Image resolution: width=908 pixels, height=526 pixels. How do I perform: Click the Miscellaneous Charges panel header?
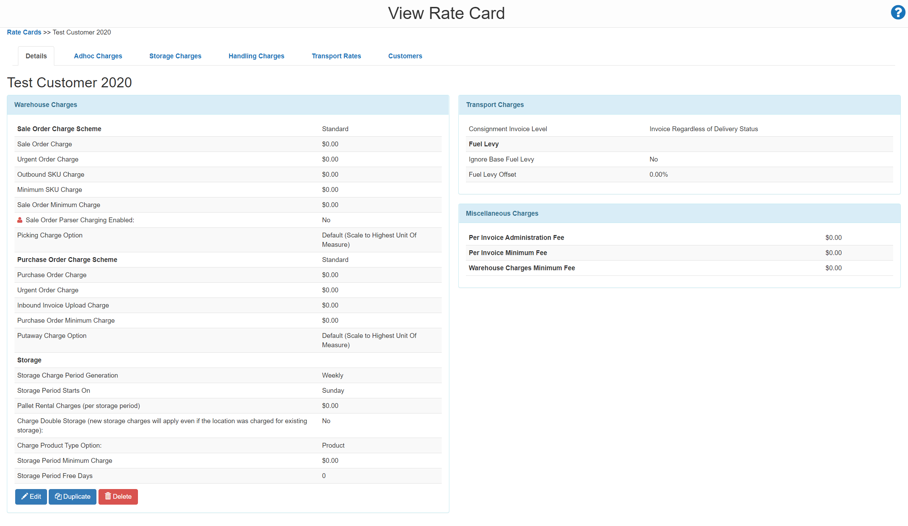(x=502, y=213)
